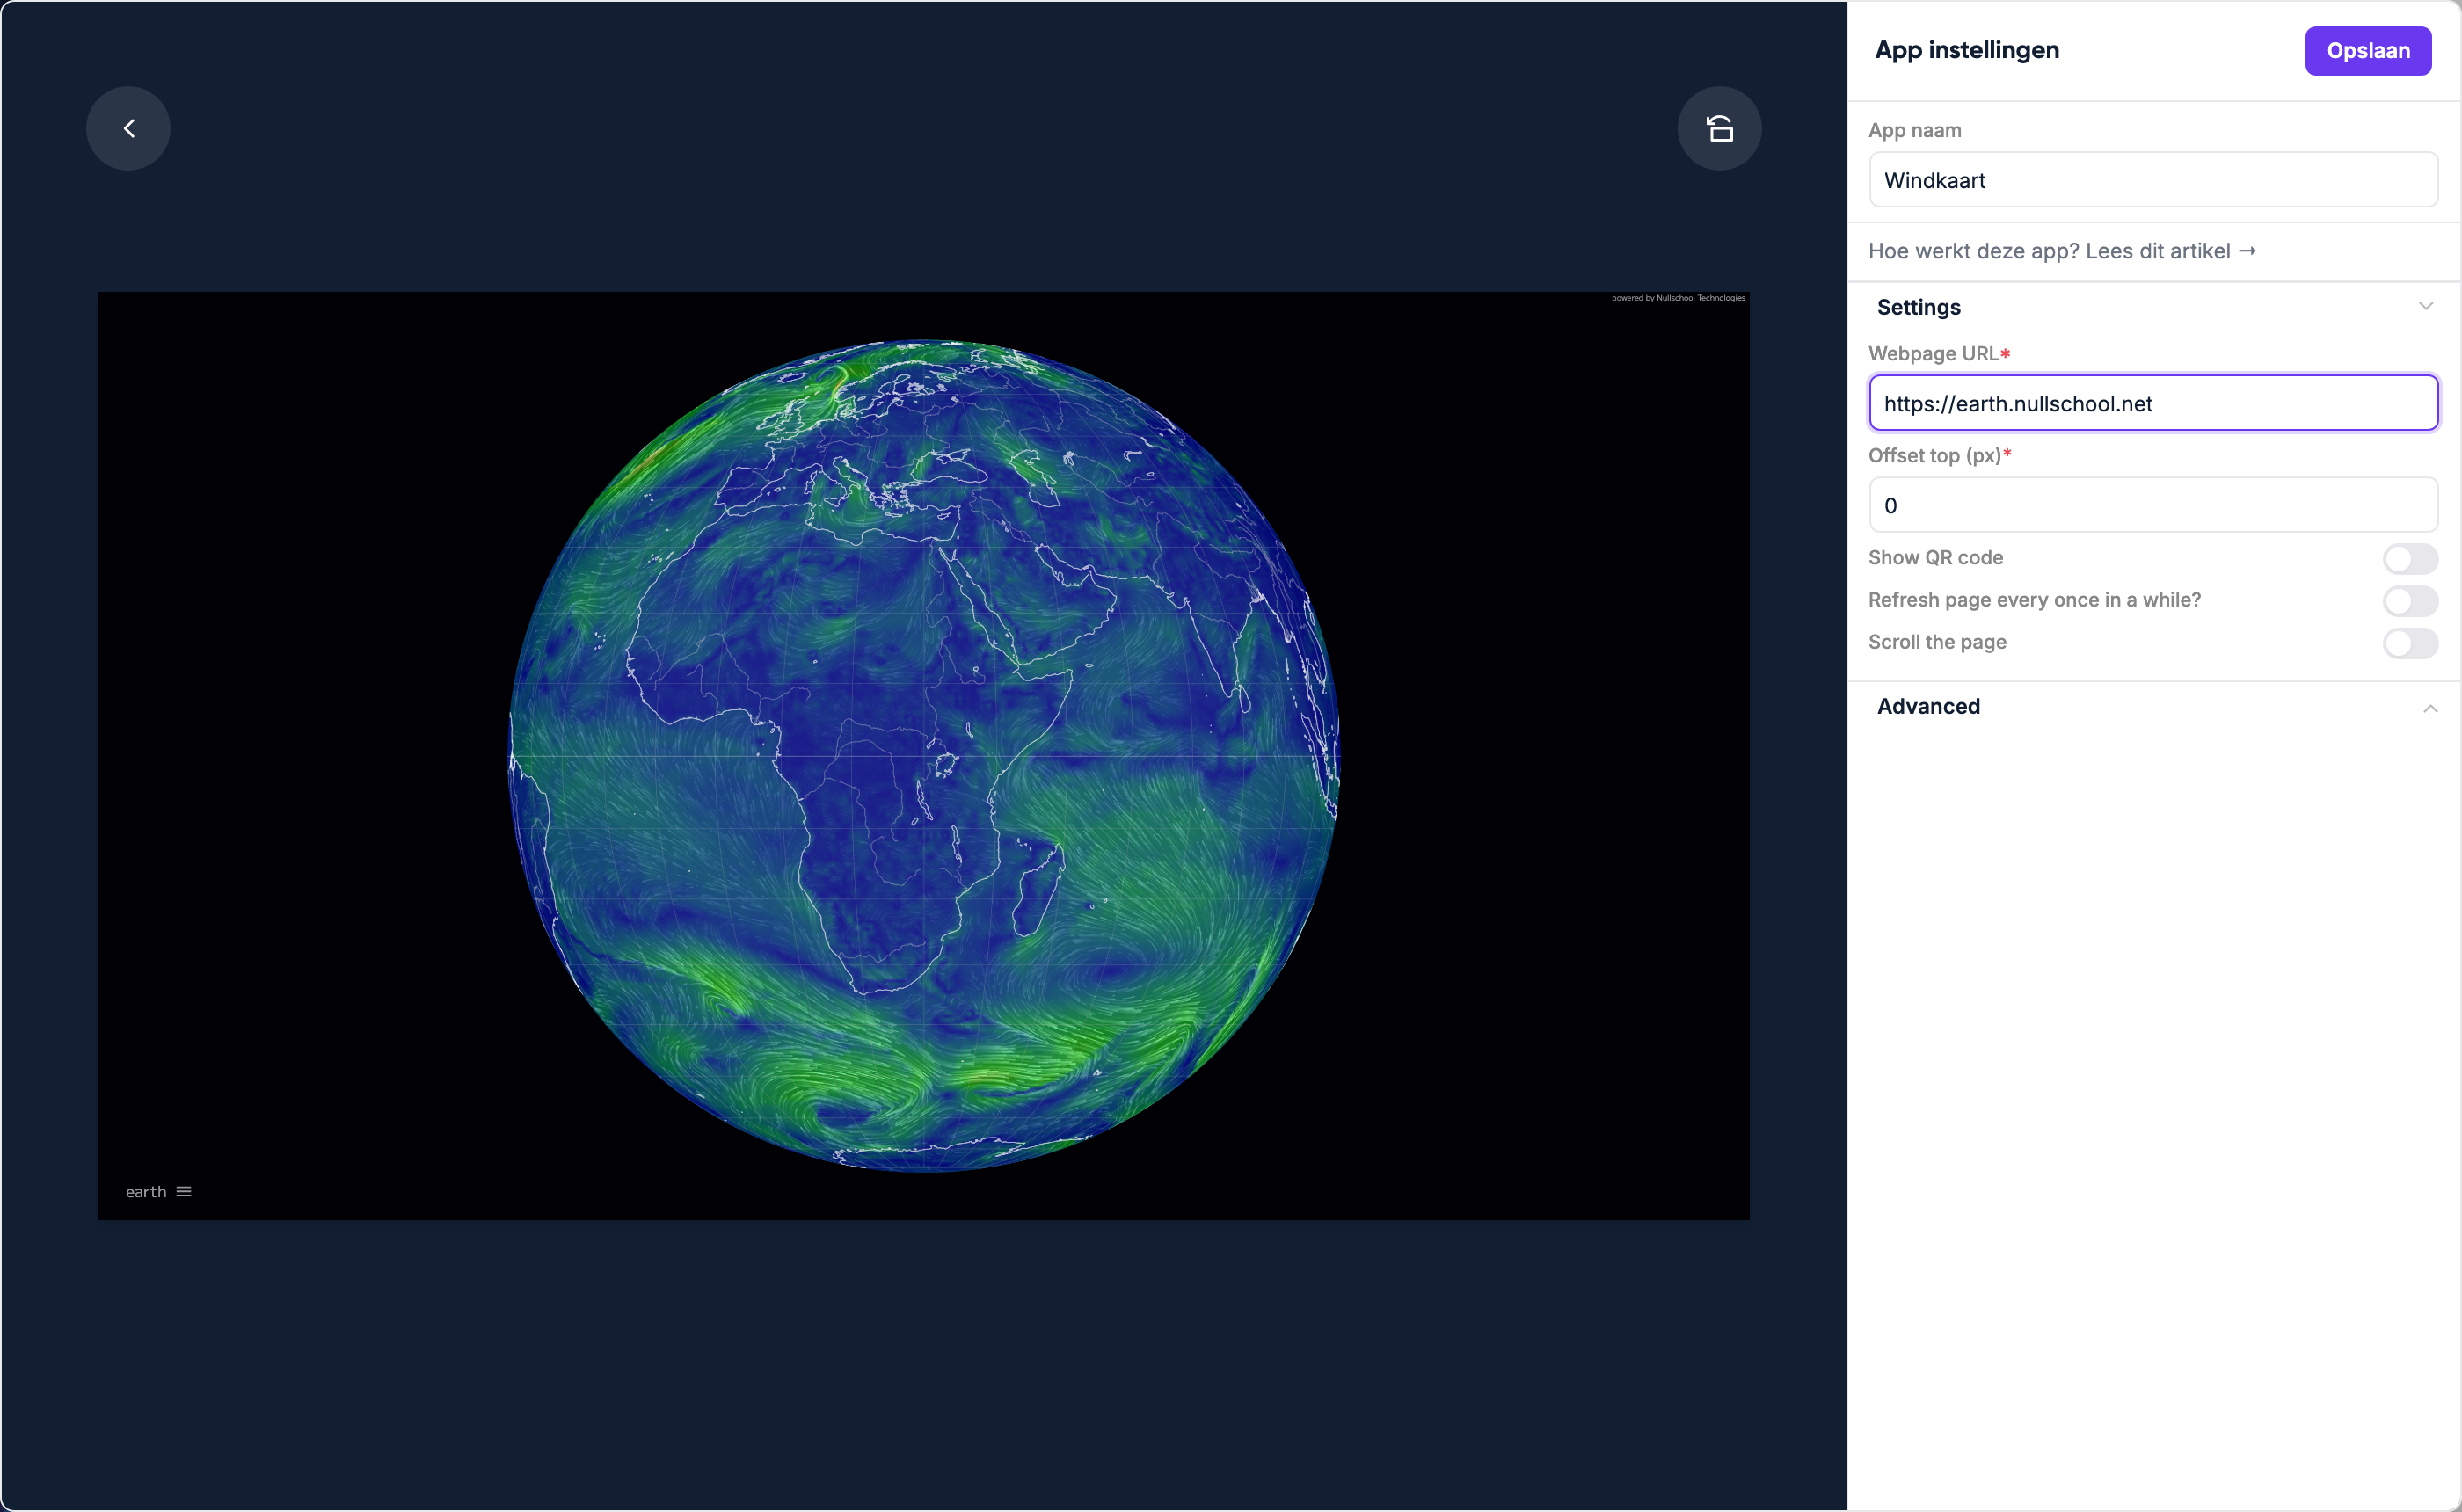Collapse the Settings section chevron
The width and height of the screenshot is (2462, 1512).
[2426, 306]
